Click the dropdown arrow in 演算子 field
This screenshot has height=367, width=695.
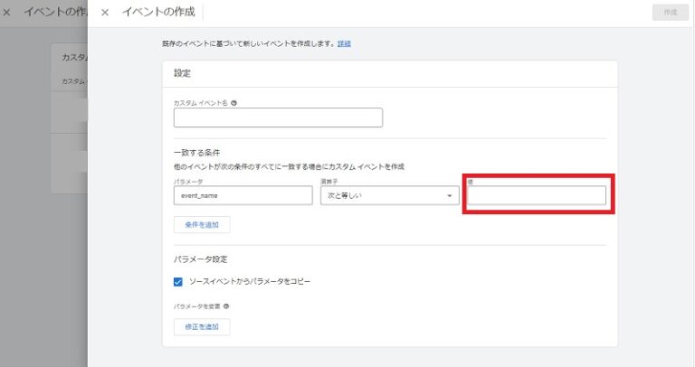click(449, 196)
